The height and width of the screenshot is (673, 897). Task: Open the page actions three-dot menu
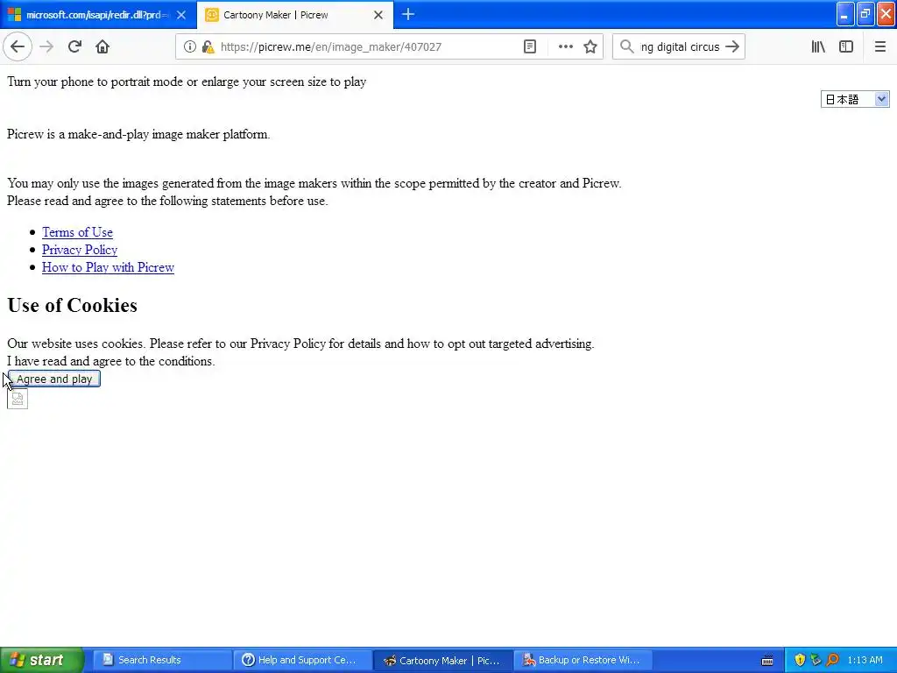[x=565, y=46]
